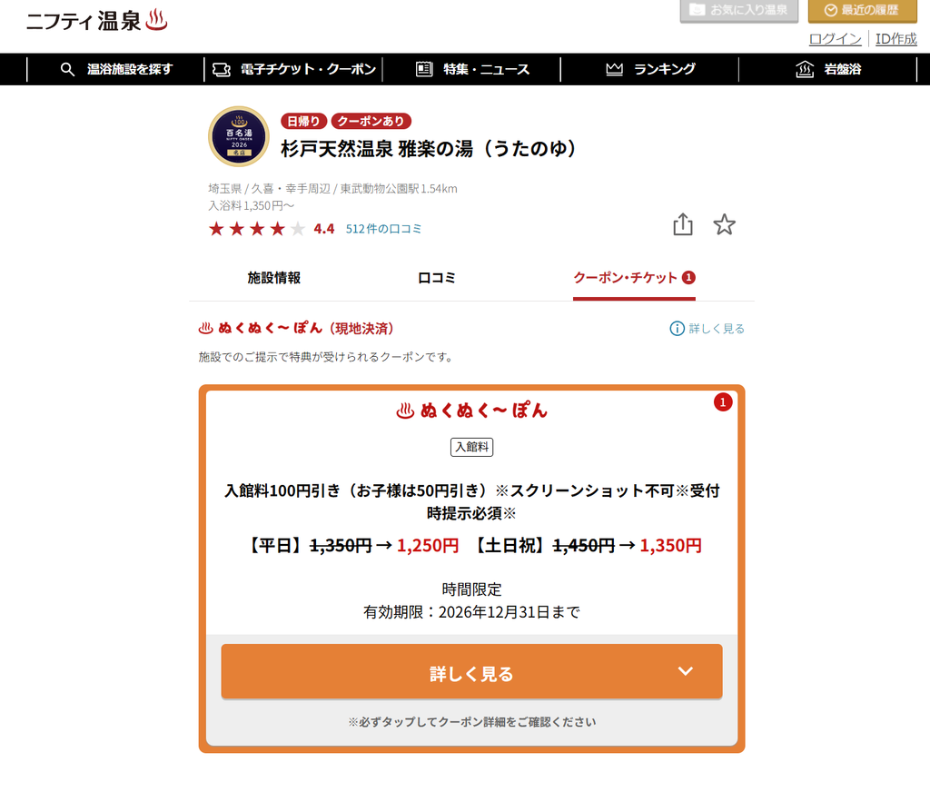Click the 日帰り tag label
Viewport: 930px width, 792px height.
coord(303,121)
